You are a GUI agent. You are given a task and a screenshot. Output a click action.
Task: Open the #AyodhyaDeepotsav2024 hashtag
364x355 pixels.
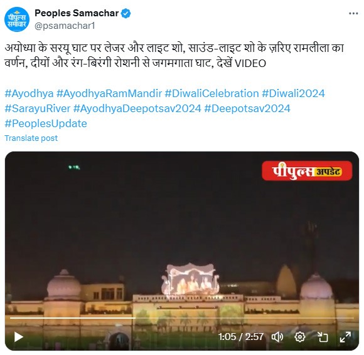coord(137,108)
